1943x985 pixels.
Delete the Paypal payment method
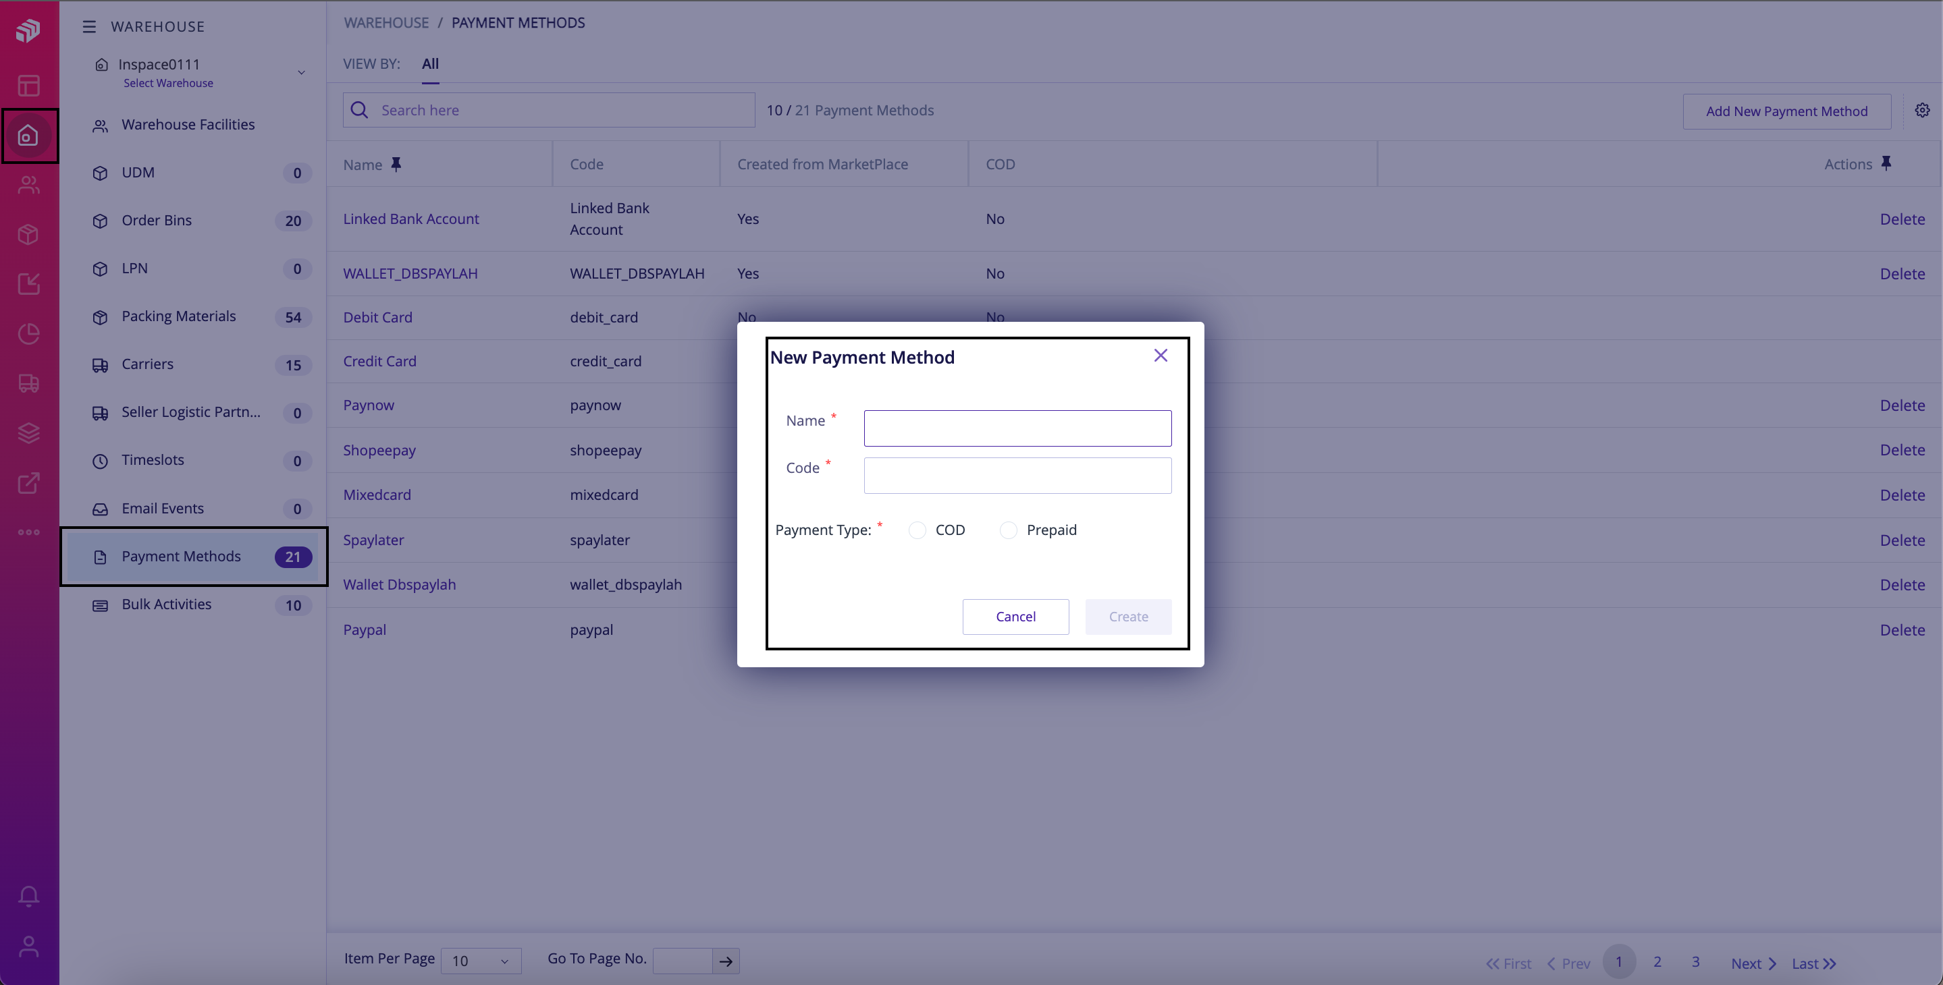[x=1902, y=630]
